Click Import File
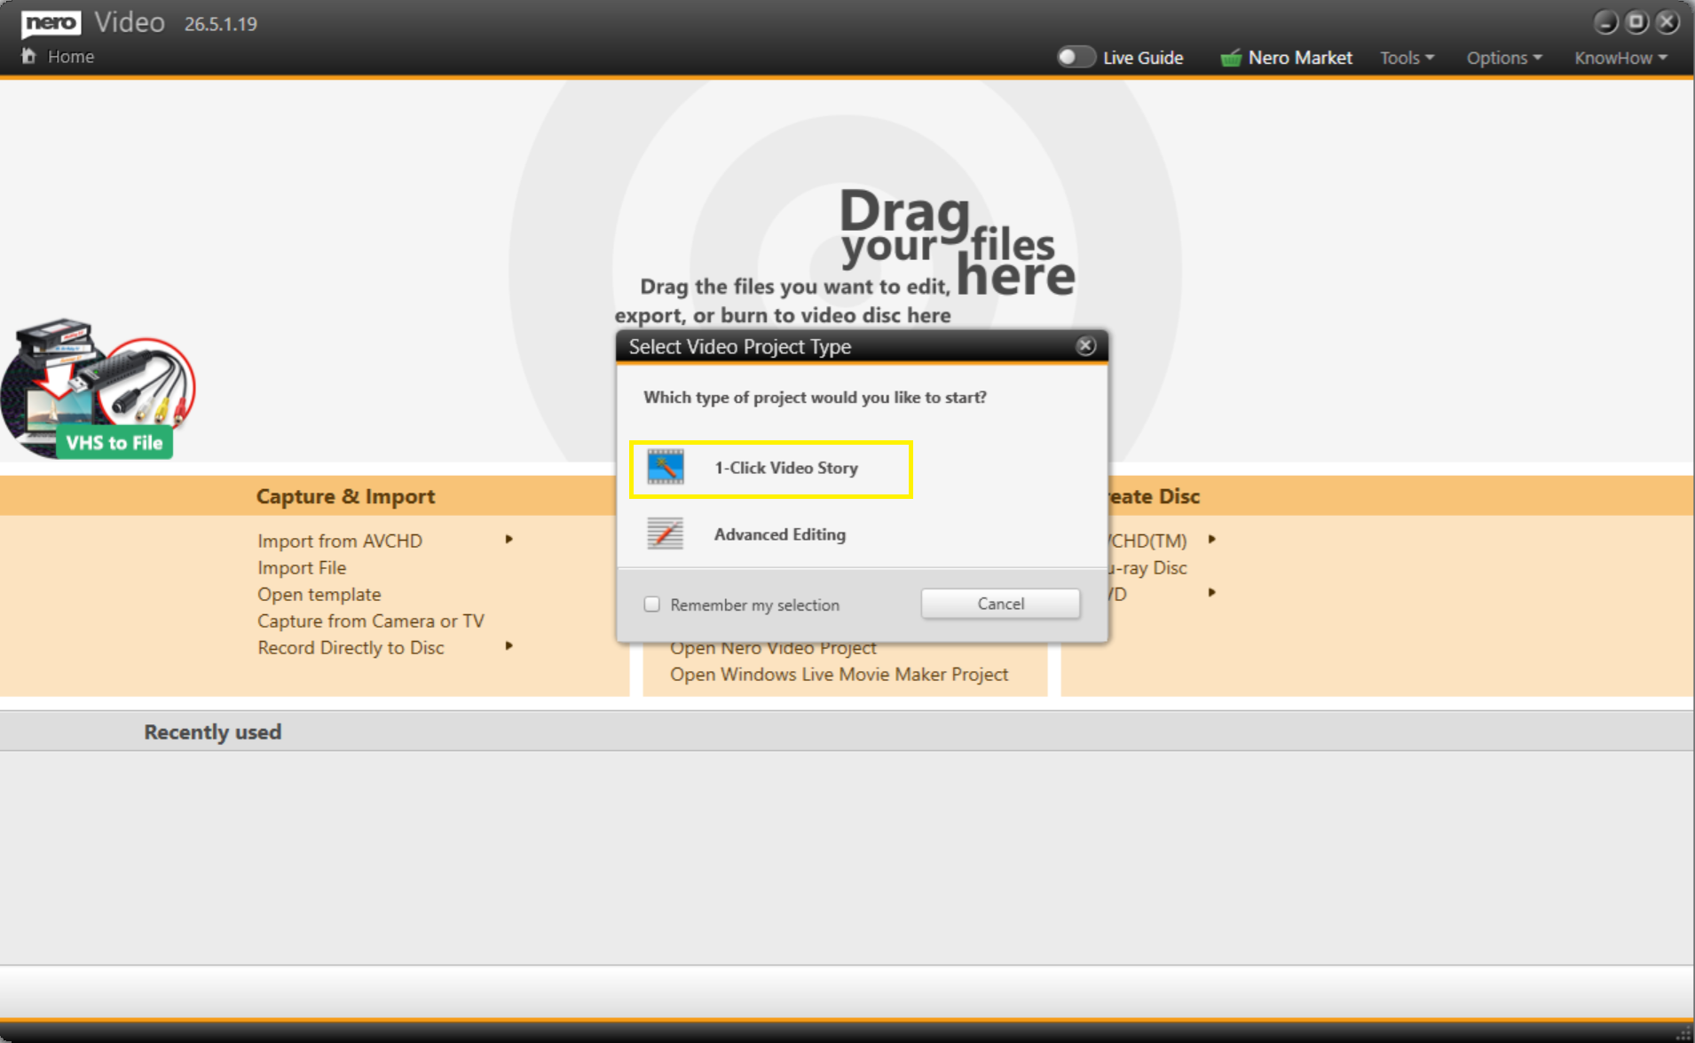 [x=302, y=567]
